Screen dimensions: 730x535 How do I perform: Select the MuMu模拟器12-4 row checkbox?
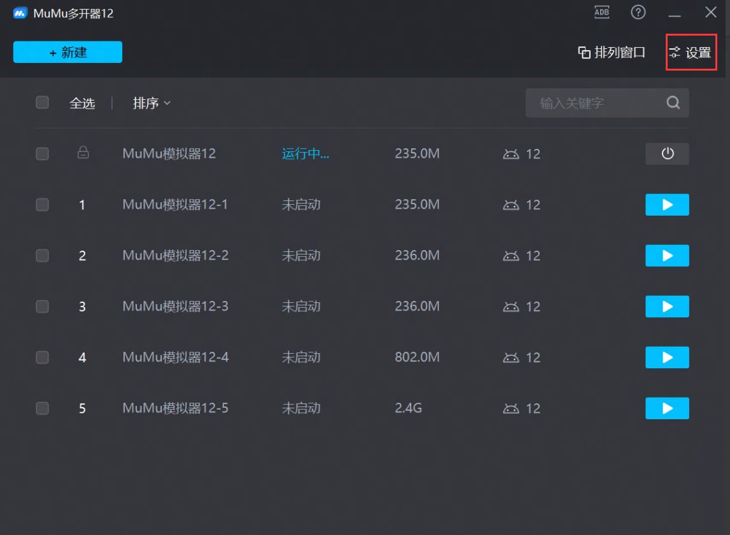point(43,358)
